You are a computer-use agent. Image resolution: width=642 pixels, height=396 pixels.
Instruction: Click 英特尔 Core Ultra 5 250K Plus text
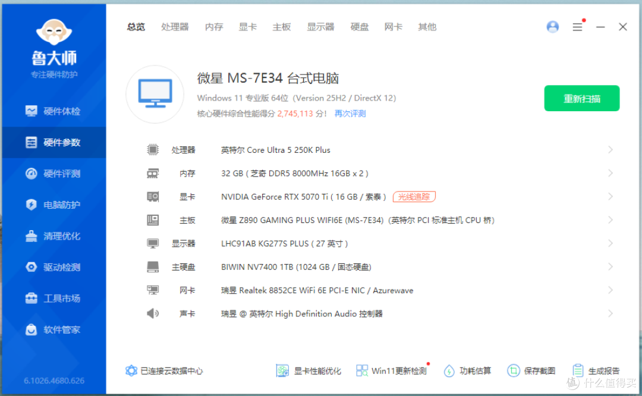click(276, 150)
